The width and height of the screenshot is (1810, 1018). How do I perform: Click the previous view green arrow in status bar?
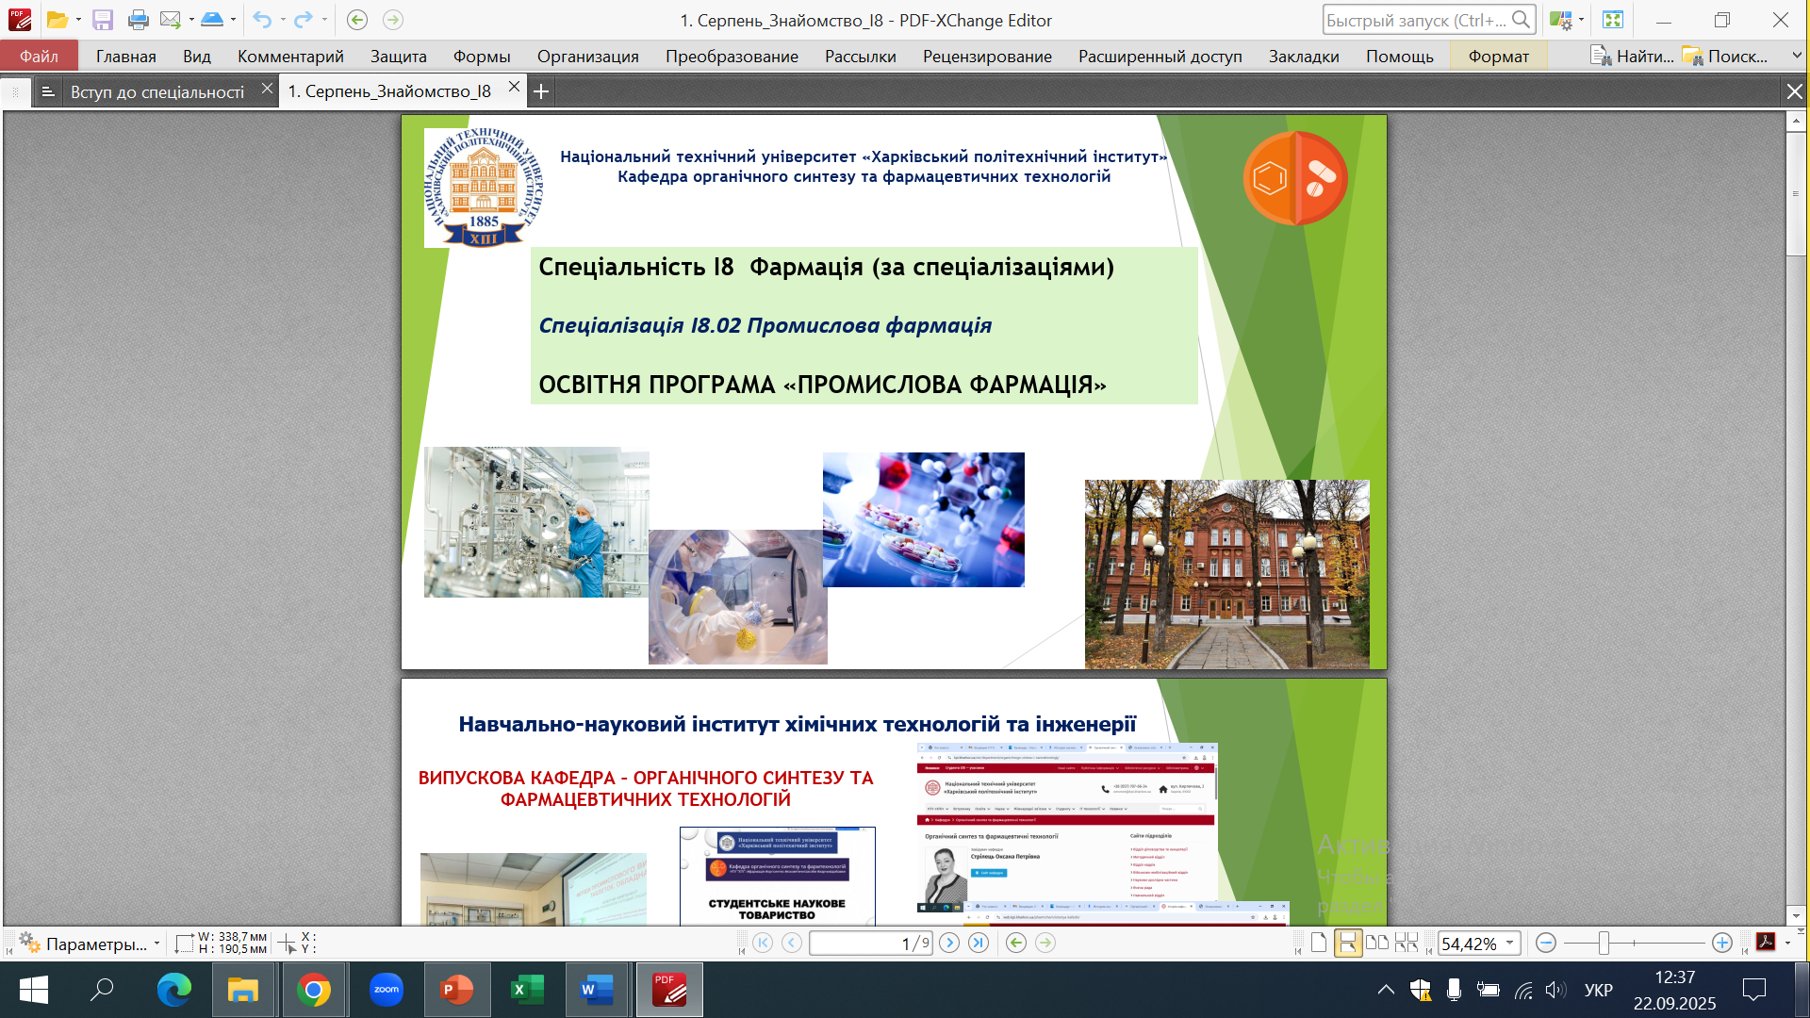coord(1015,944)
